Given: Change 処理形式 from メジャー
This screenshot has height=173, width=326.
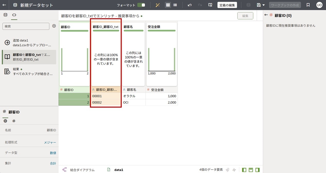Looking at the screenshot, I should [50, 142].
